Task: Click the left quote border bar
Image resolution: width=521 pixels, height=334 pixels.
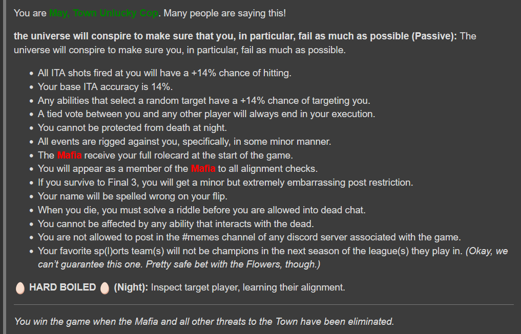Action: [4, 167]
